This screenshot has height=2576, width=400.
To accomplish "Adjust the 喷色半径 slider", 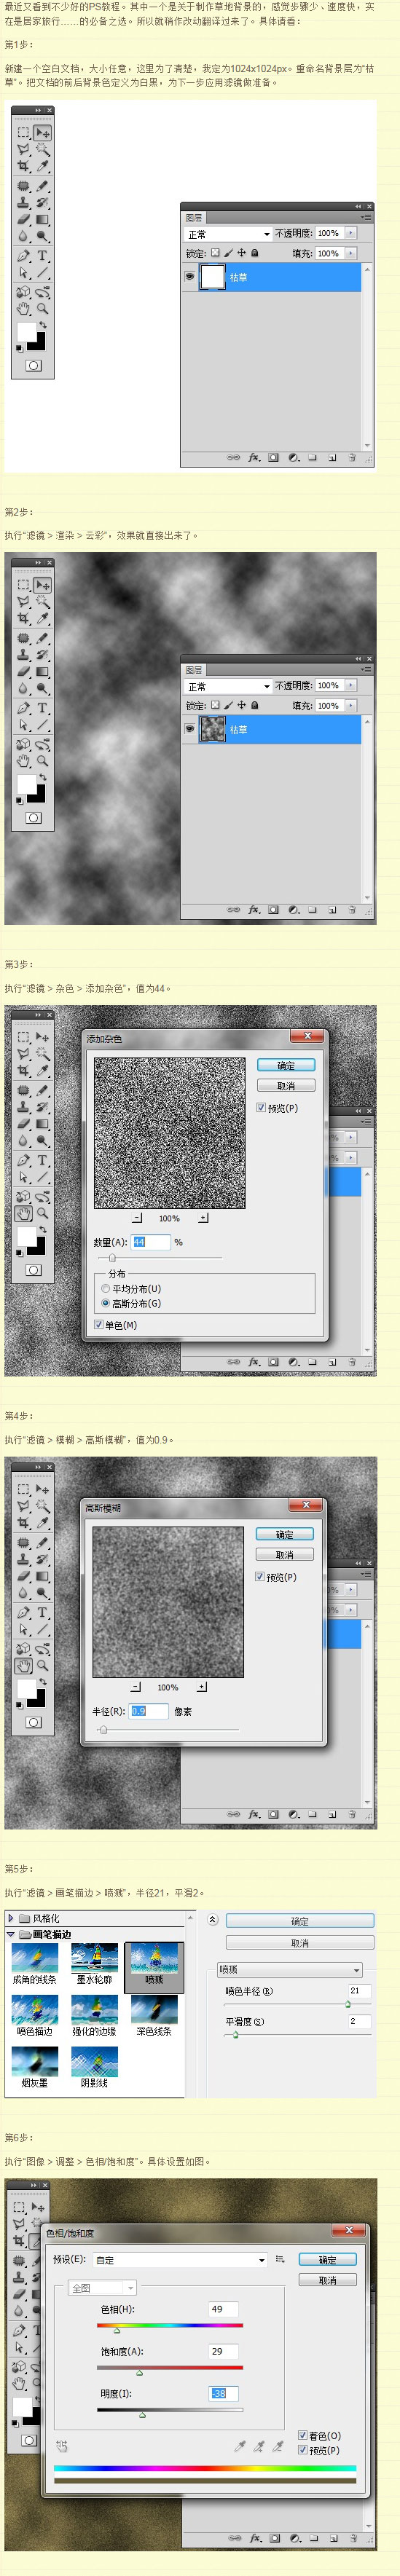I will click(x=348, y=2004).
